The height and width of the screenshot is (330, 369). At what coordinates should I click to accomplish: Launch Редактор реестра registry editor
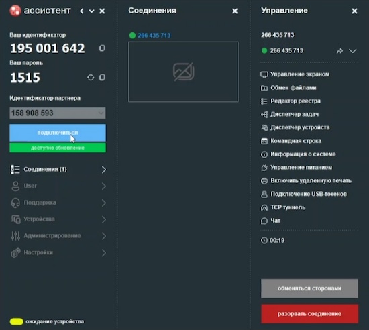(x=291, y=101)
